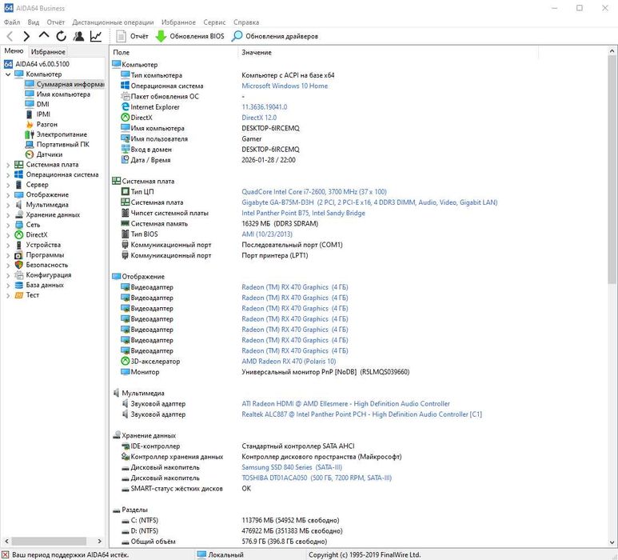The width and height of the screenshot is (618, 560).
Task: Select Имя компьютера in left tree
Action: 63,94
